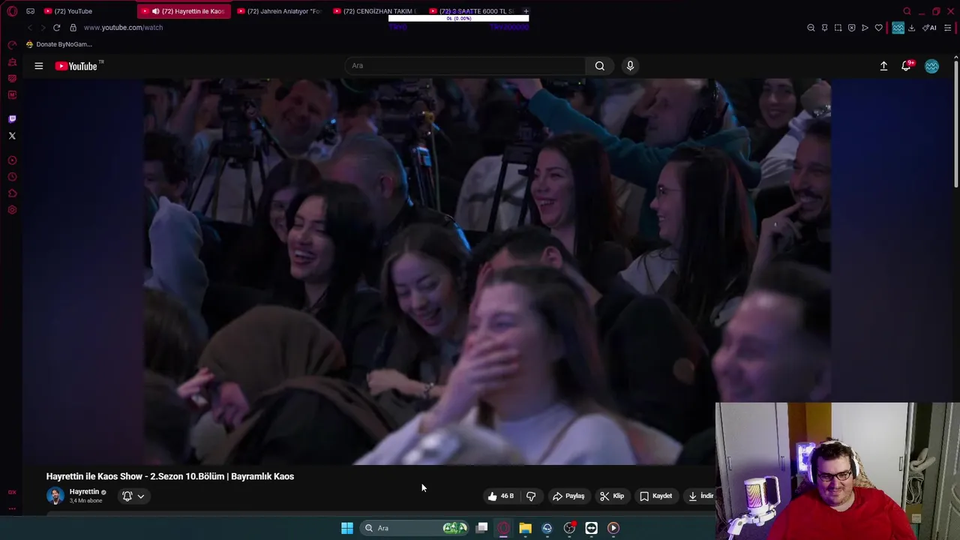This screenshot has height=540, width=960.
Task: Reload the page
Action: pyautogui.click(x=56, y=28)
